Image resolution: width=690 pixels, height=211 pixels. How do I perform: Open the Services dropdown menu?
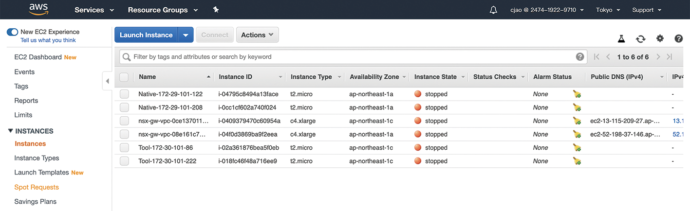[94, 10]
